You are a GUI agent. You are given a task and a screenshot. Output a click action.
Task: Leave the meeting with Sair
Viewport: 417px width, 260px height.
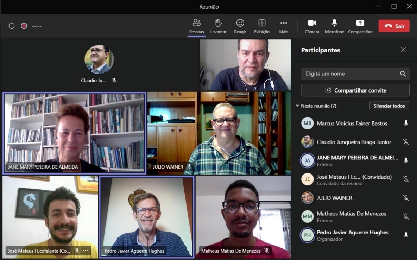tap(394, 26)
